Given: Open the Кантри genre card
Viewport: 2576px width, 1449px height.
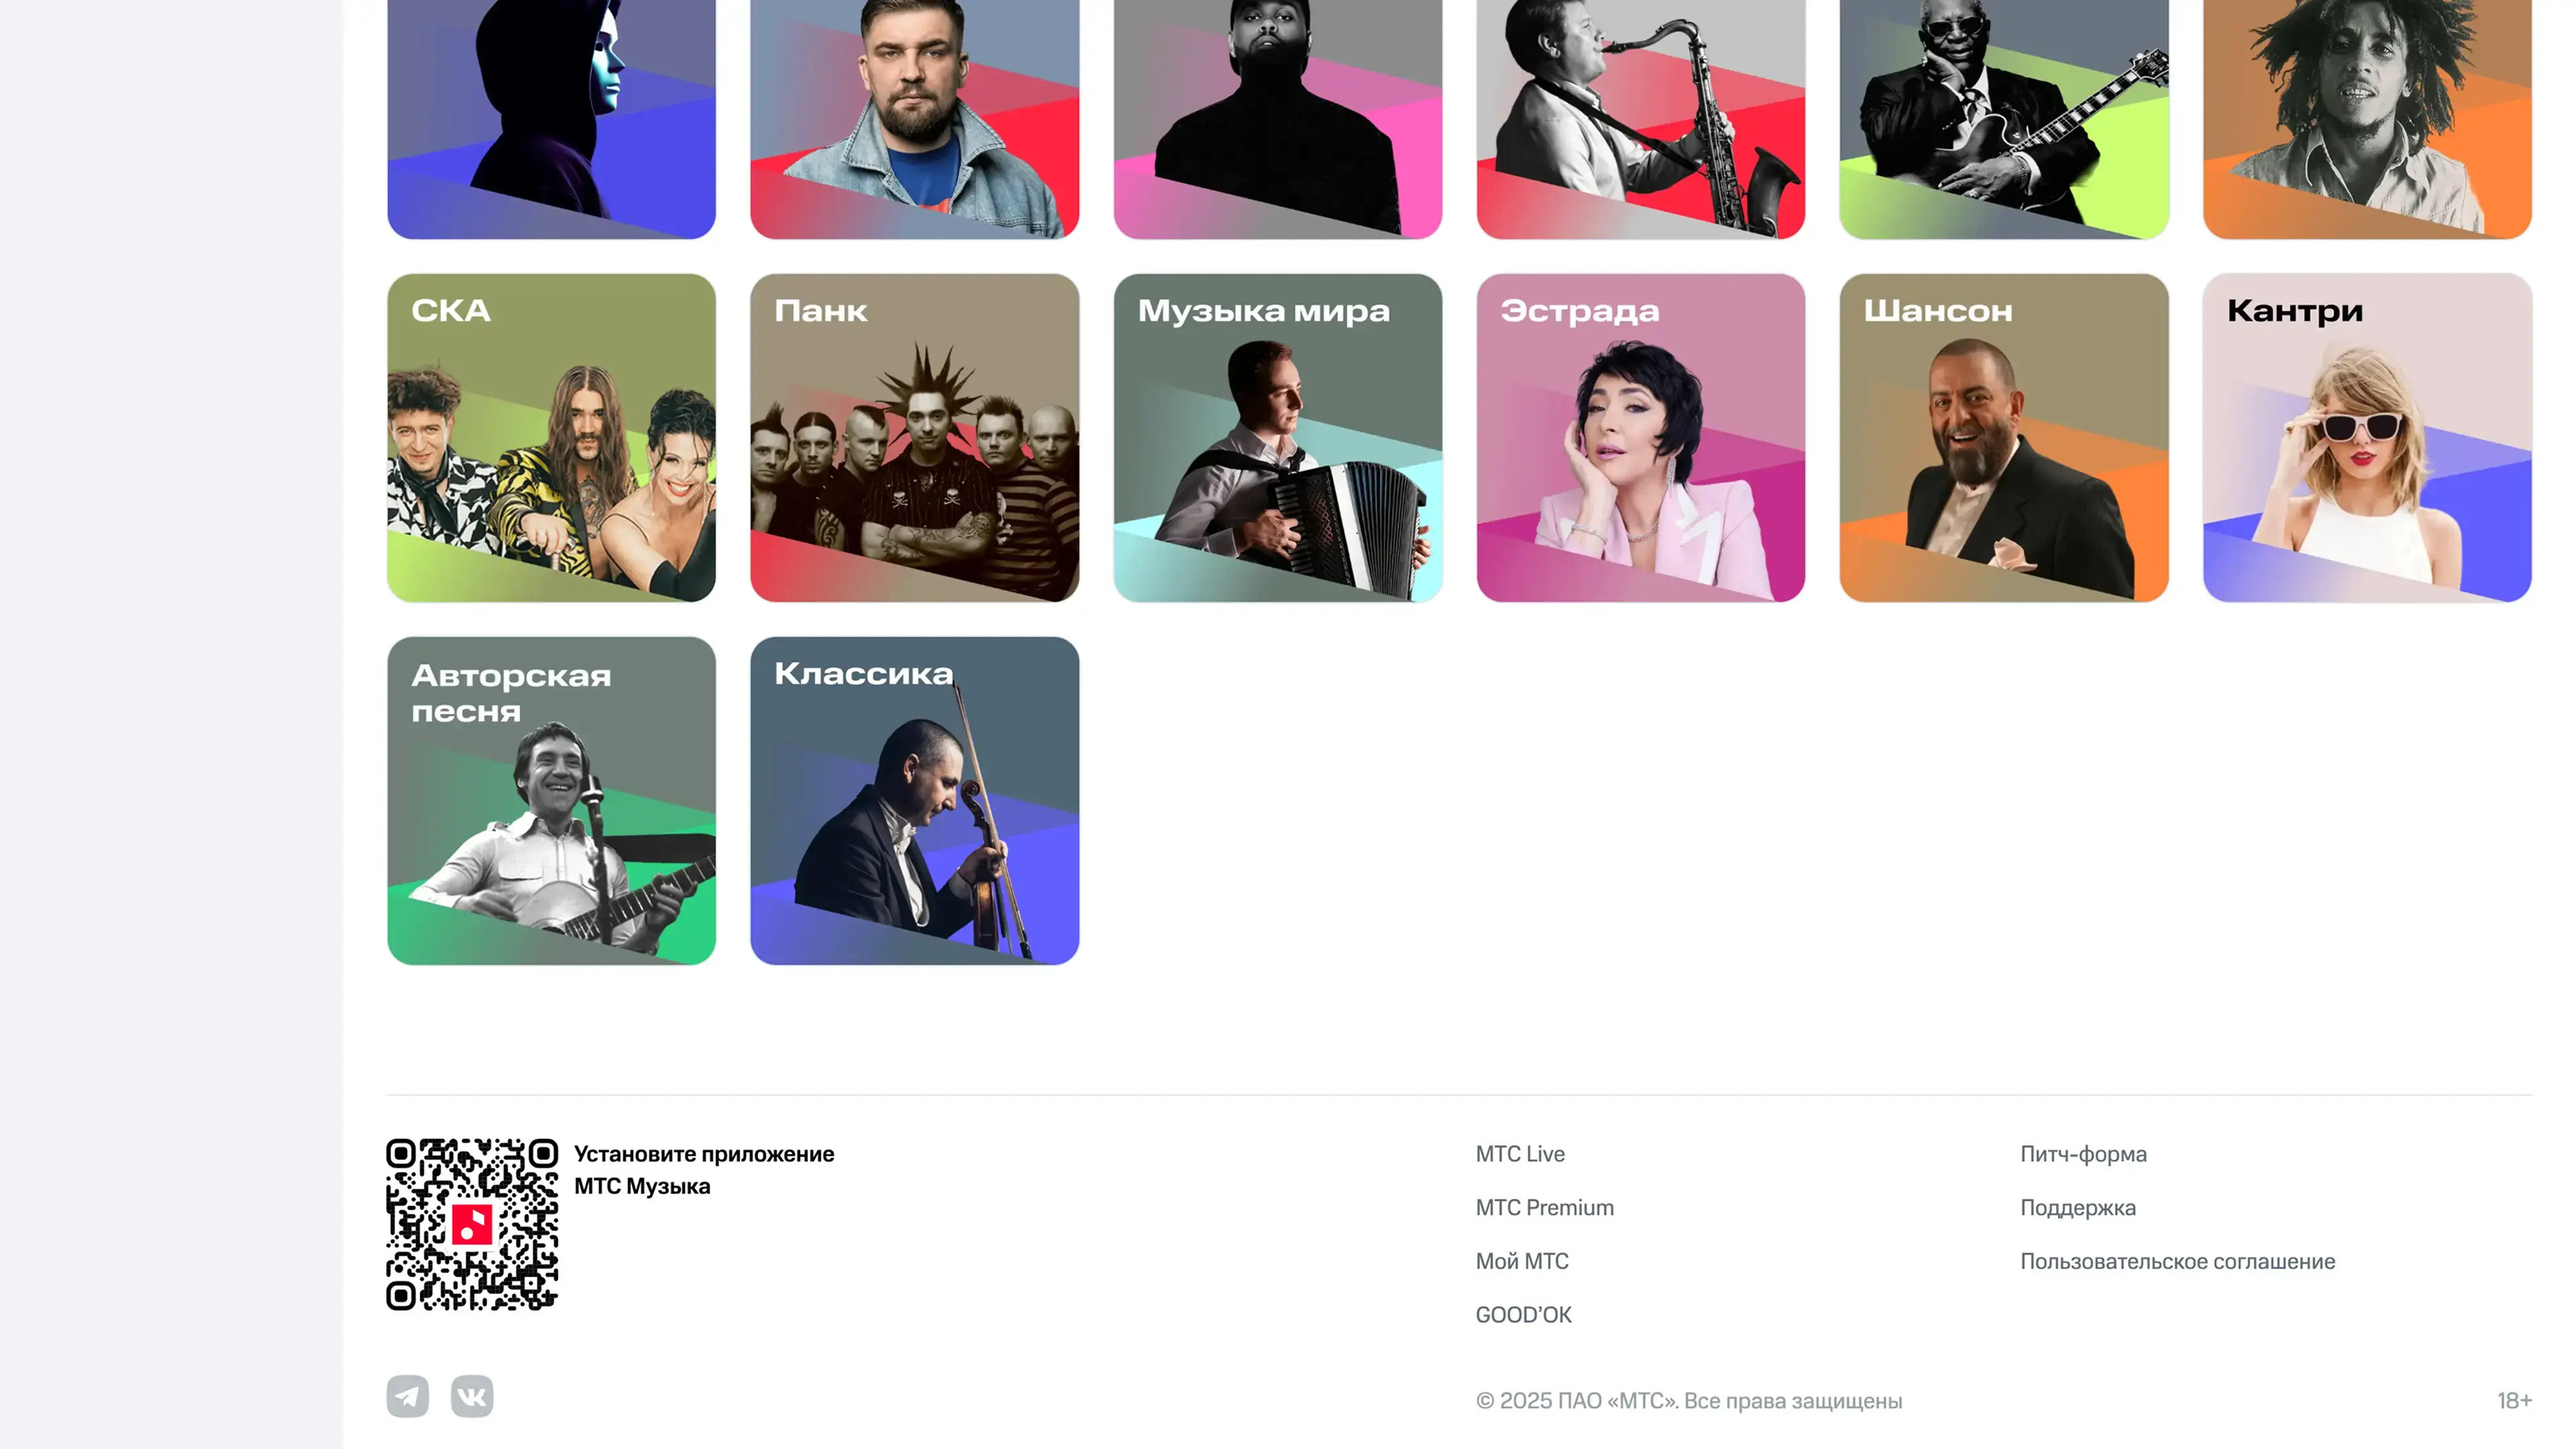Looking at the screenshot, I should point(2367,438).
